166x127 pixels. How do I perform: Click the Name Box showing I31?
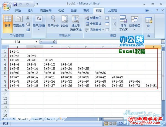tap(18, 42)
